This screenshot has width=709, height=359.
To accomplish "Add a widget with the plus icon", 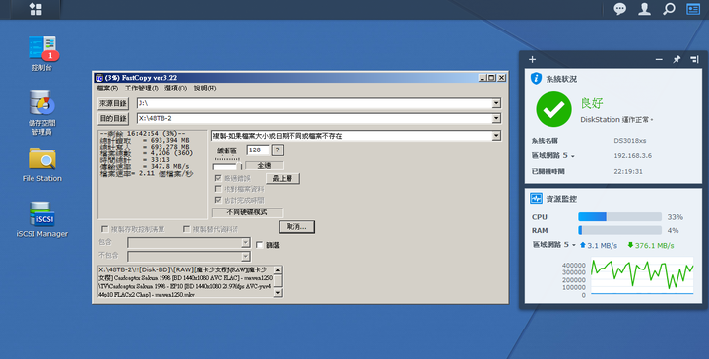I will click(532, 59).
